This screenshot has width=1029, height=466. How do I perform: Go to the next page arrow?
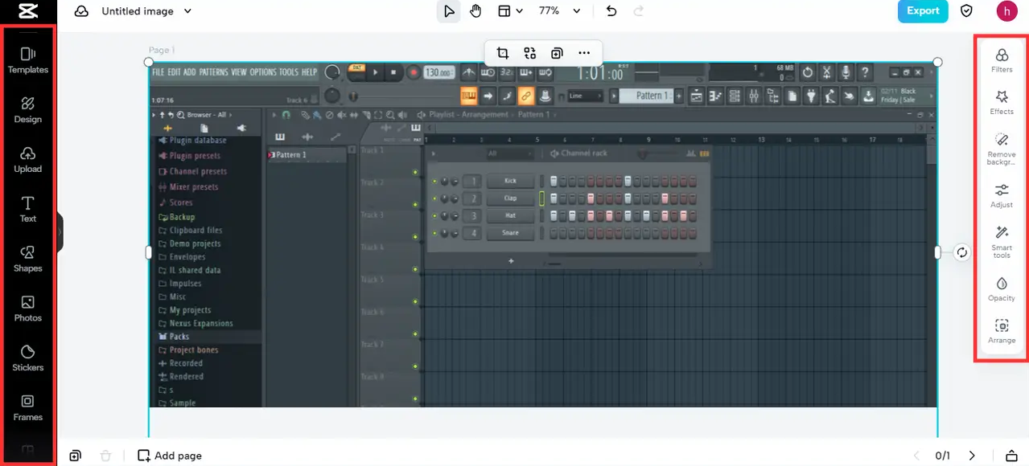[972, 456]
